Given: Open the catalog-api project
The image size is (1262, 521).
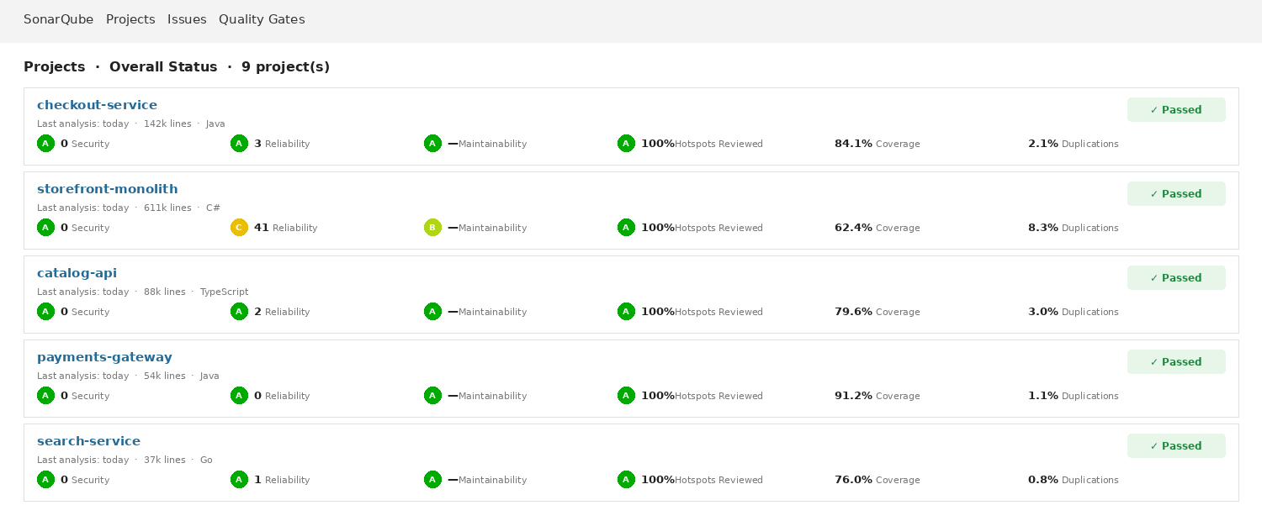Looking at the screenshot, I should [x=77, y=273].
